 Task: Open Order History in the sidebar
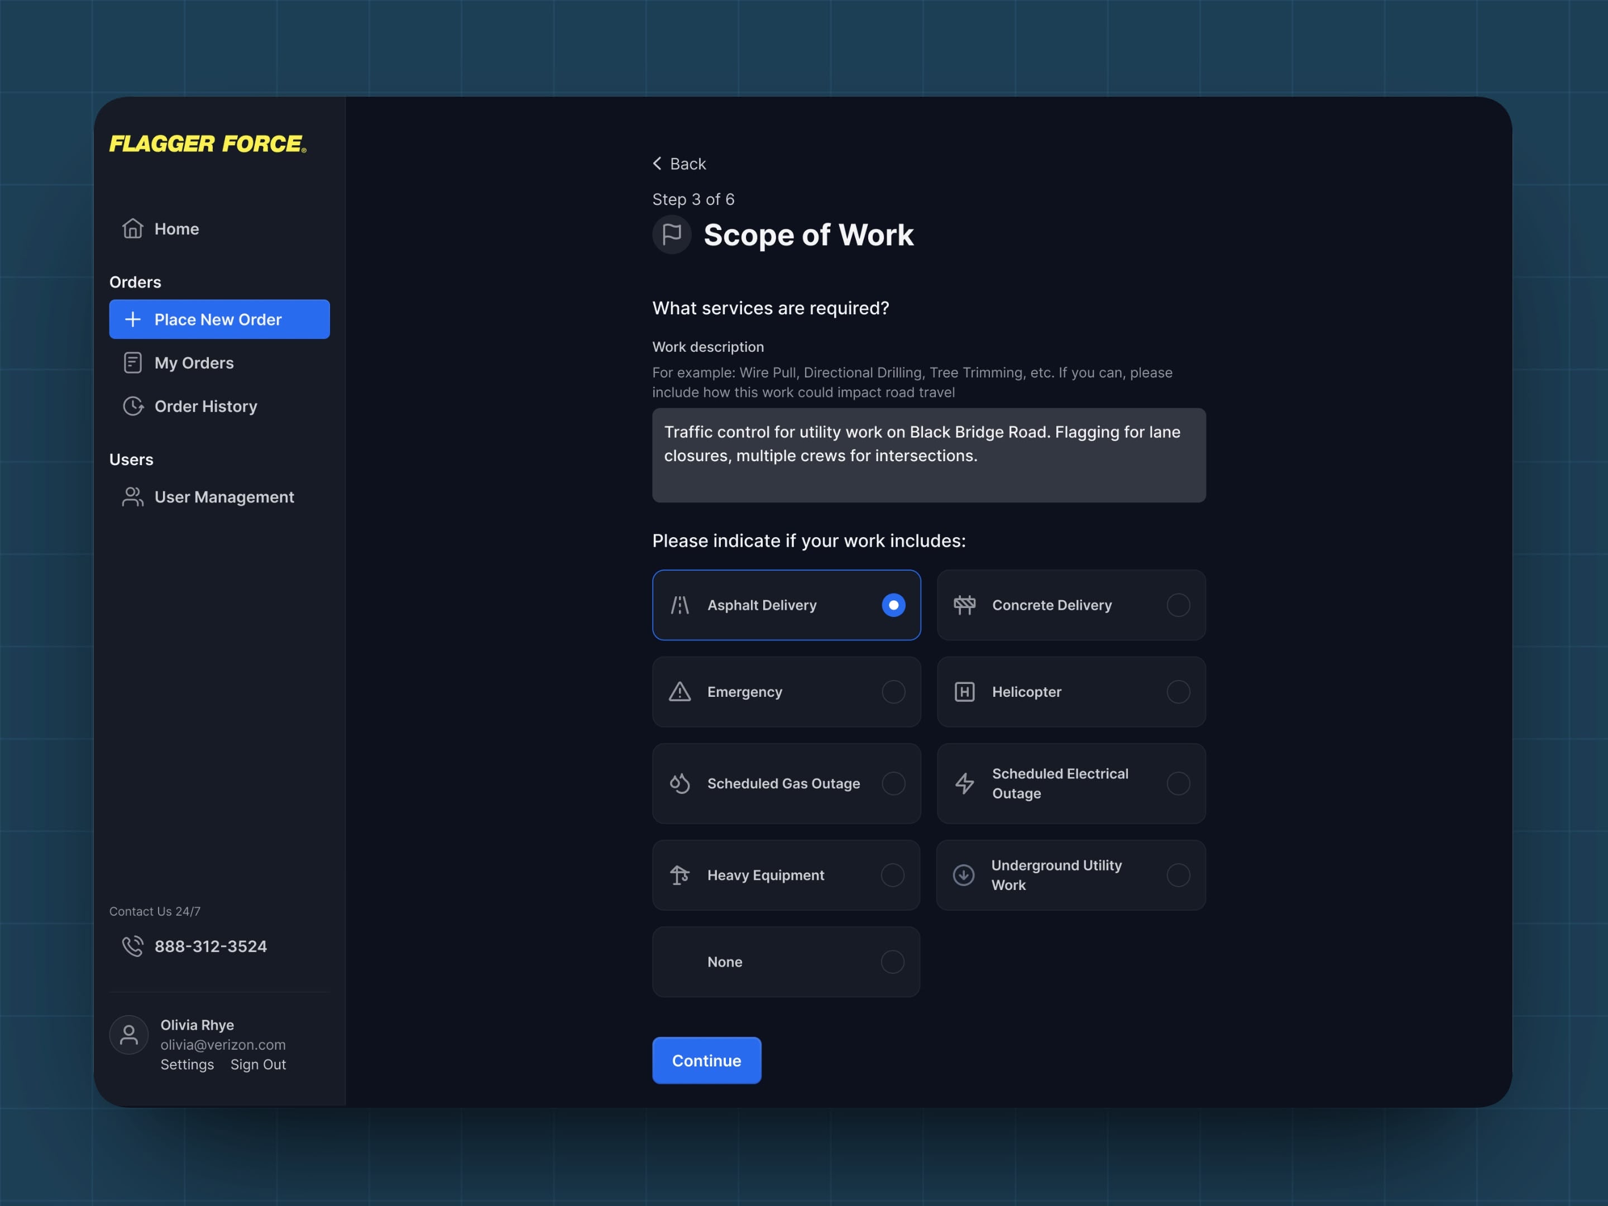click(x=205, y=406)
